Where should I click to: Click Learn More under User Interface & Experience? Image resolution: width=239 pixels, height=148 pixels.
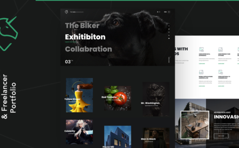pos(202,64)
